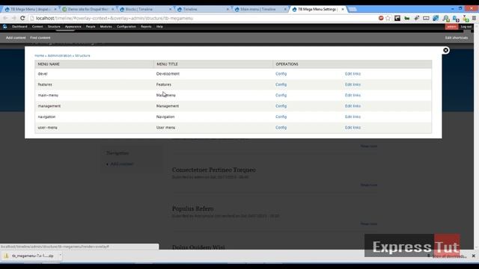Click Config for the management menu
The image size is (479, 269).
click(281, 106)
